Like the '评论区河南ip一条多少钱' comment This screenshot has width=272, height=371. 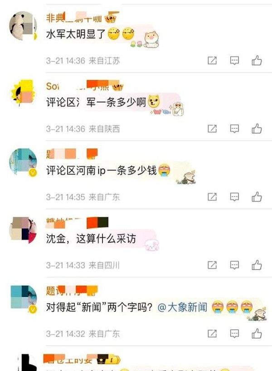[257, 197]
